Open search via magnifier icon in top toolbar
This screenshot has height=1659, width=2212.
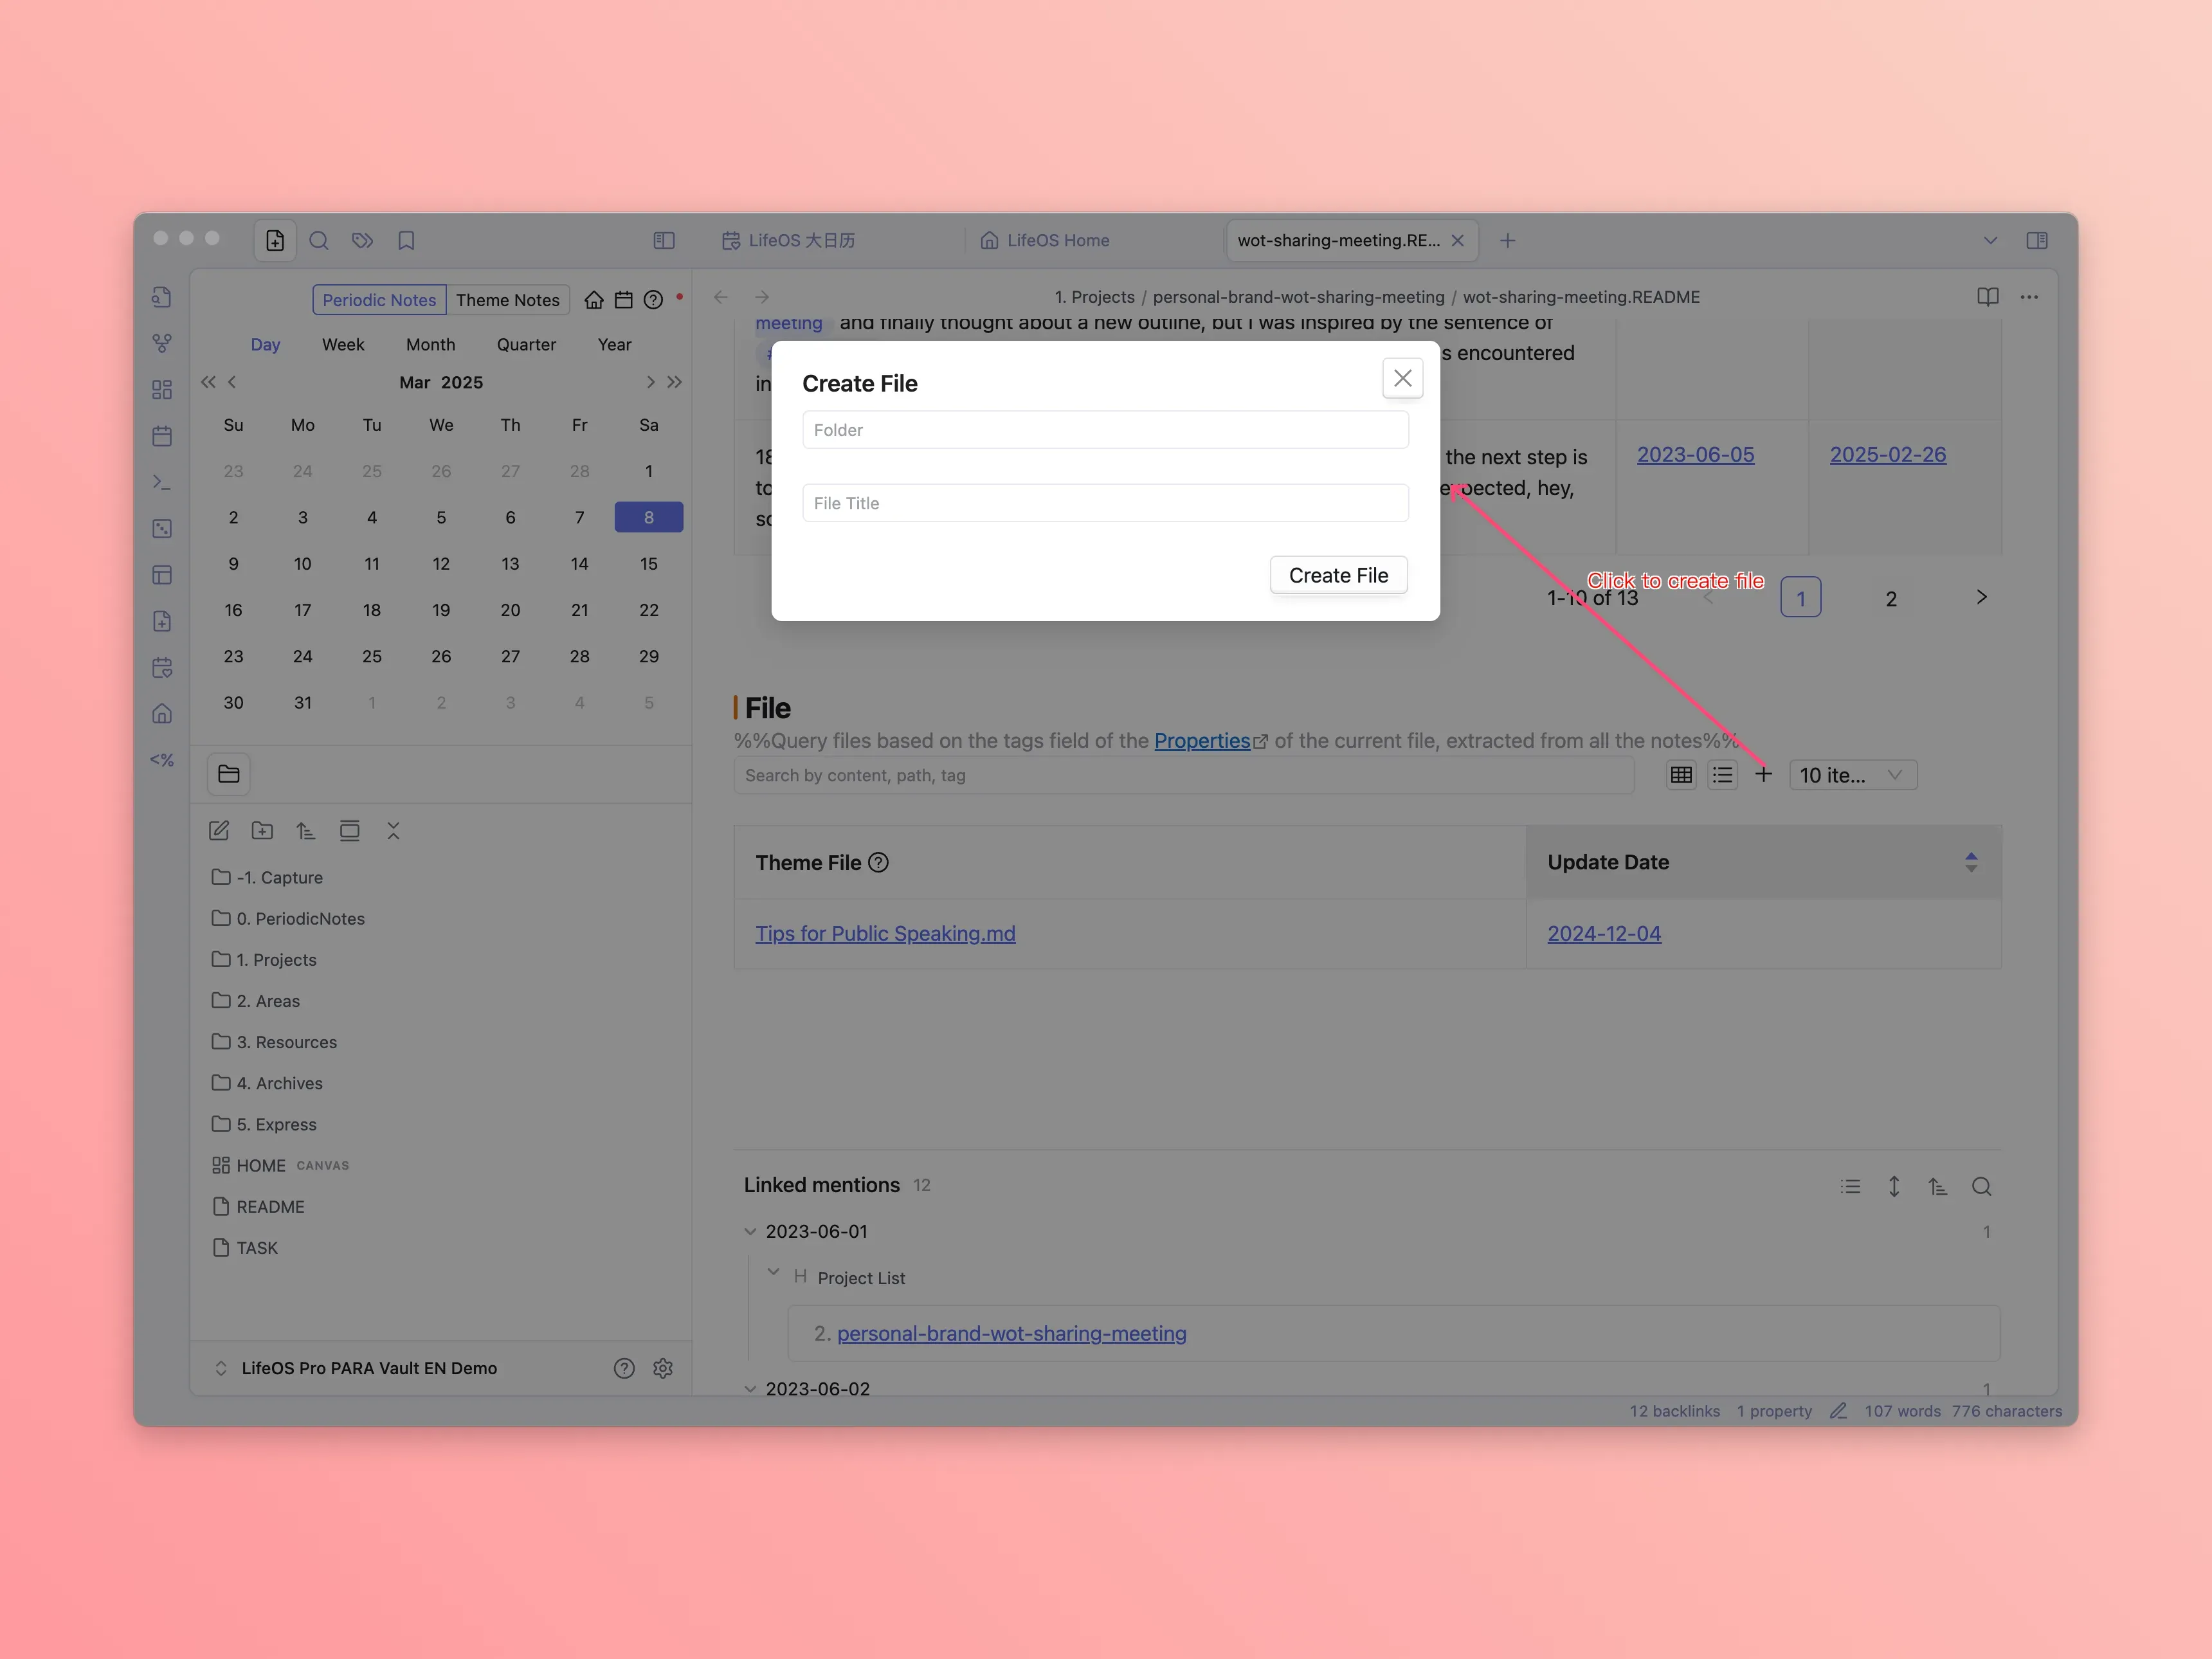tap(319, 240)
